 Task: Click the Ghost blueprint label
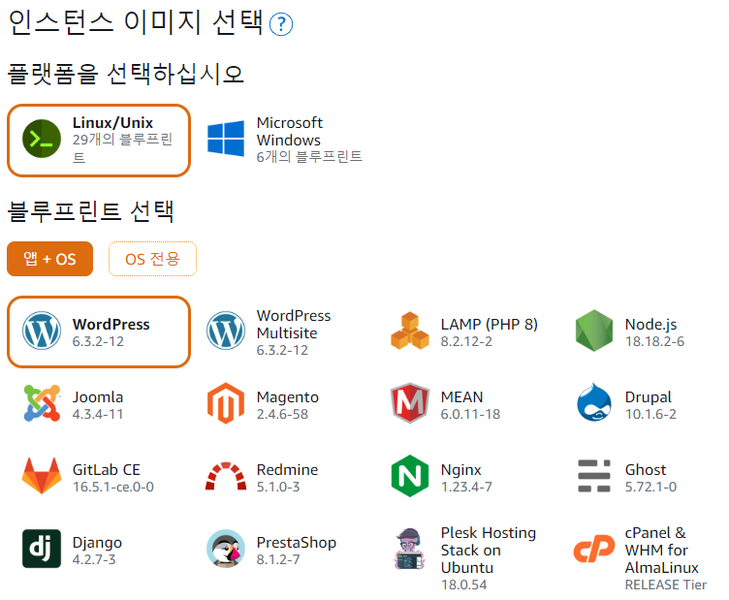click(x=646, y=469)
